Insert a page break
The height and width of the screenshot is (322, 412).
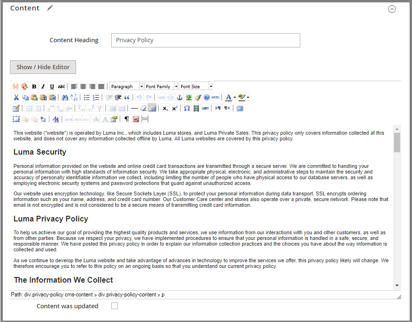[145, 120]
